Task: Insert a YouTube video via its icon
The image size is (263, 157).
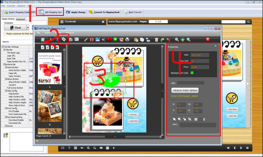Action: point(121,40)
